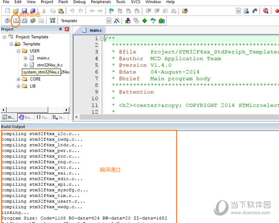Select the CORE group in the tree
The width and height of the screenshot is (279, 223).
pos(35,79)
